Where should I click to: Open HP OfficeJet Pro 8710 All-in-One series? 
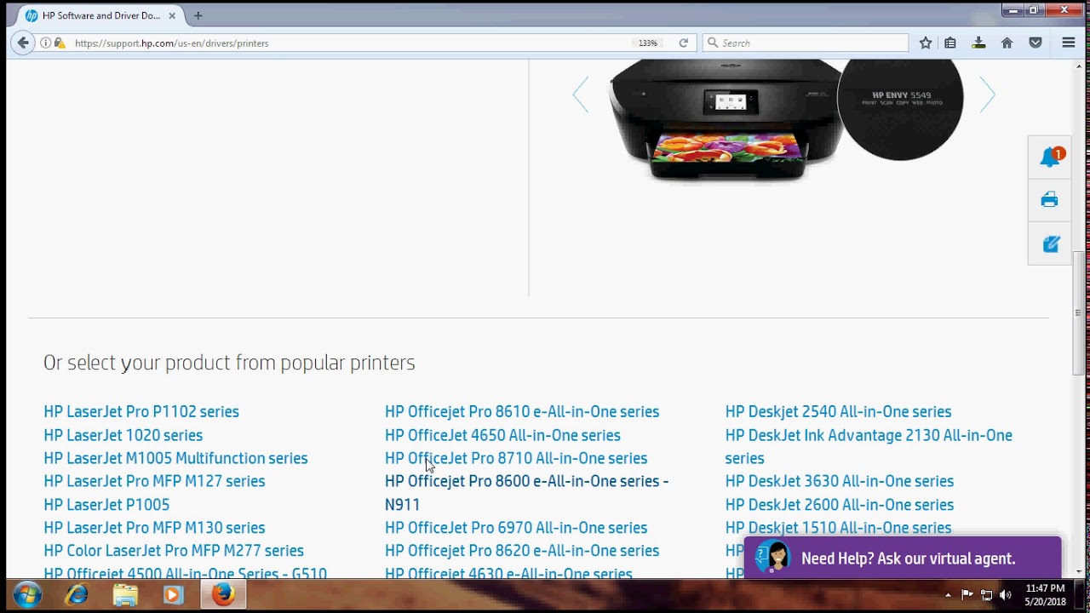point(516,458)
